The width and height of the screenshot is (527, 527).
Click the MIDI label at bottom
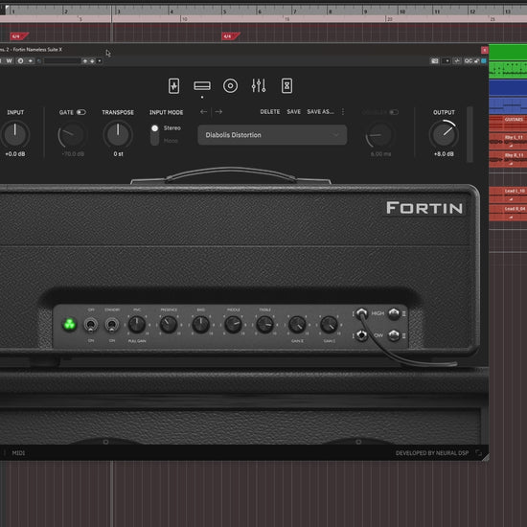[18, 452]
